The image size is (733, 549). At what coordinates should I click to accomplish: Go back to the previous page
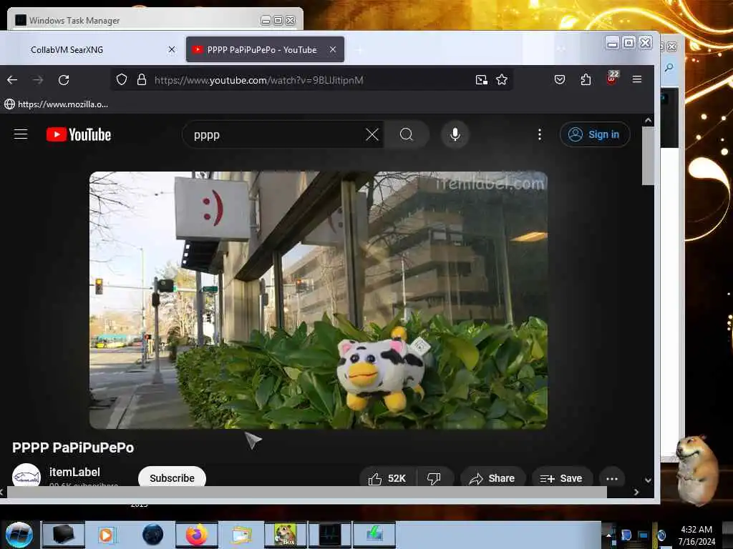12,80
